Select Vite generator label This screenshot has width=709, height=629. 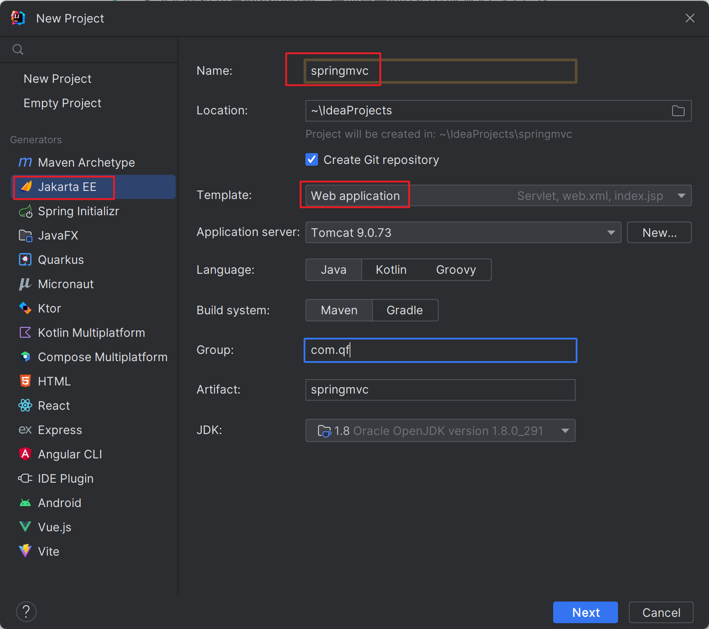coord(49,552)
